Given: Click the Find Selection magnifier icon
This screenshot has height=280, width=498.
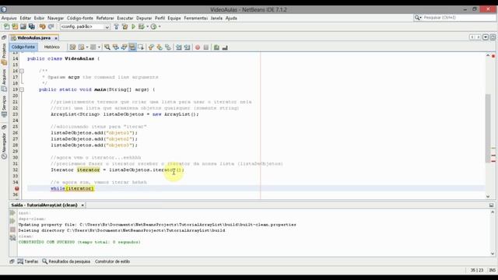Looking at the screenshot, I should [x=107, y=47].
